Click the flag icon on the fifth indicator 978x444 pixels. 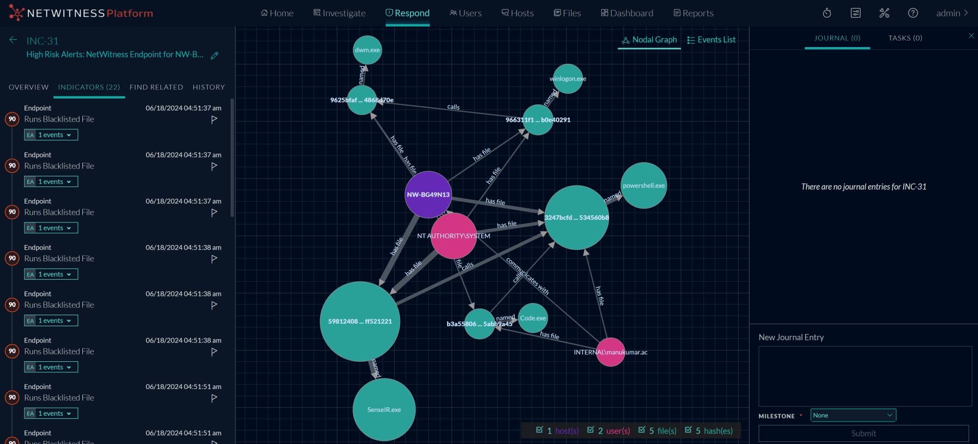(214, 305)
